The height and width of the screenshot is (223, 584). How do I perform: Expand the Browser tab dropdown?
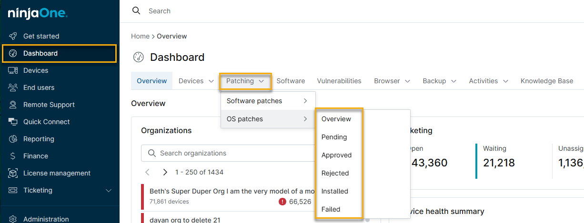coord(407,81)
